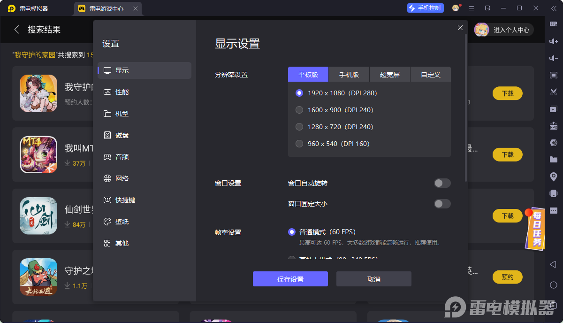Switch to the 平板版 resolution tab
Viewport: 563px width, 323px height.
[x=308, y=74]
